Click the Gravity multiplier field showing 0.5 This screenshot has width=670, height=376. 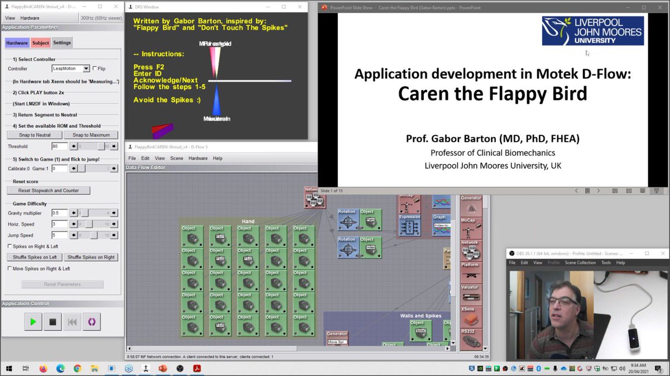[x=59, y=213]
